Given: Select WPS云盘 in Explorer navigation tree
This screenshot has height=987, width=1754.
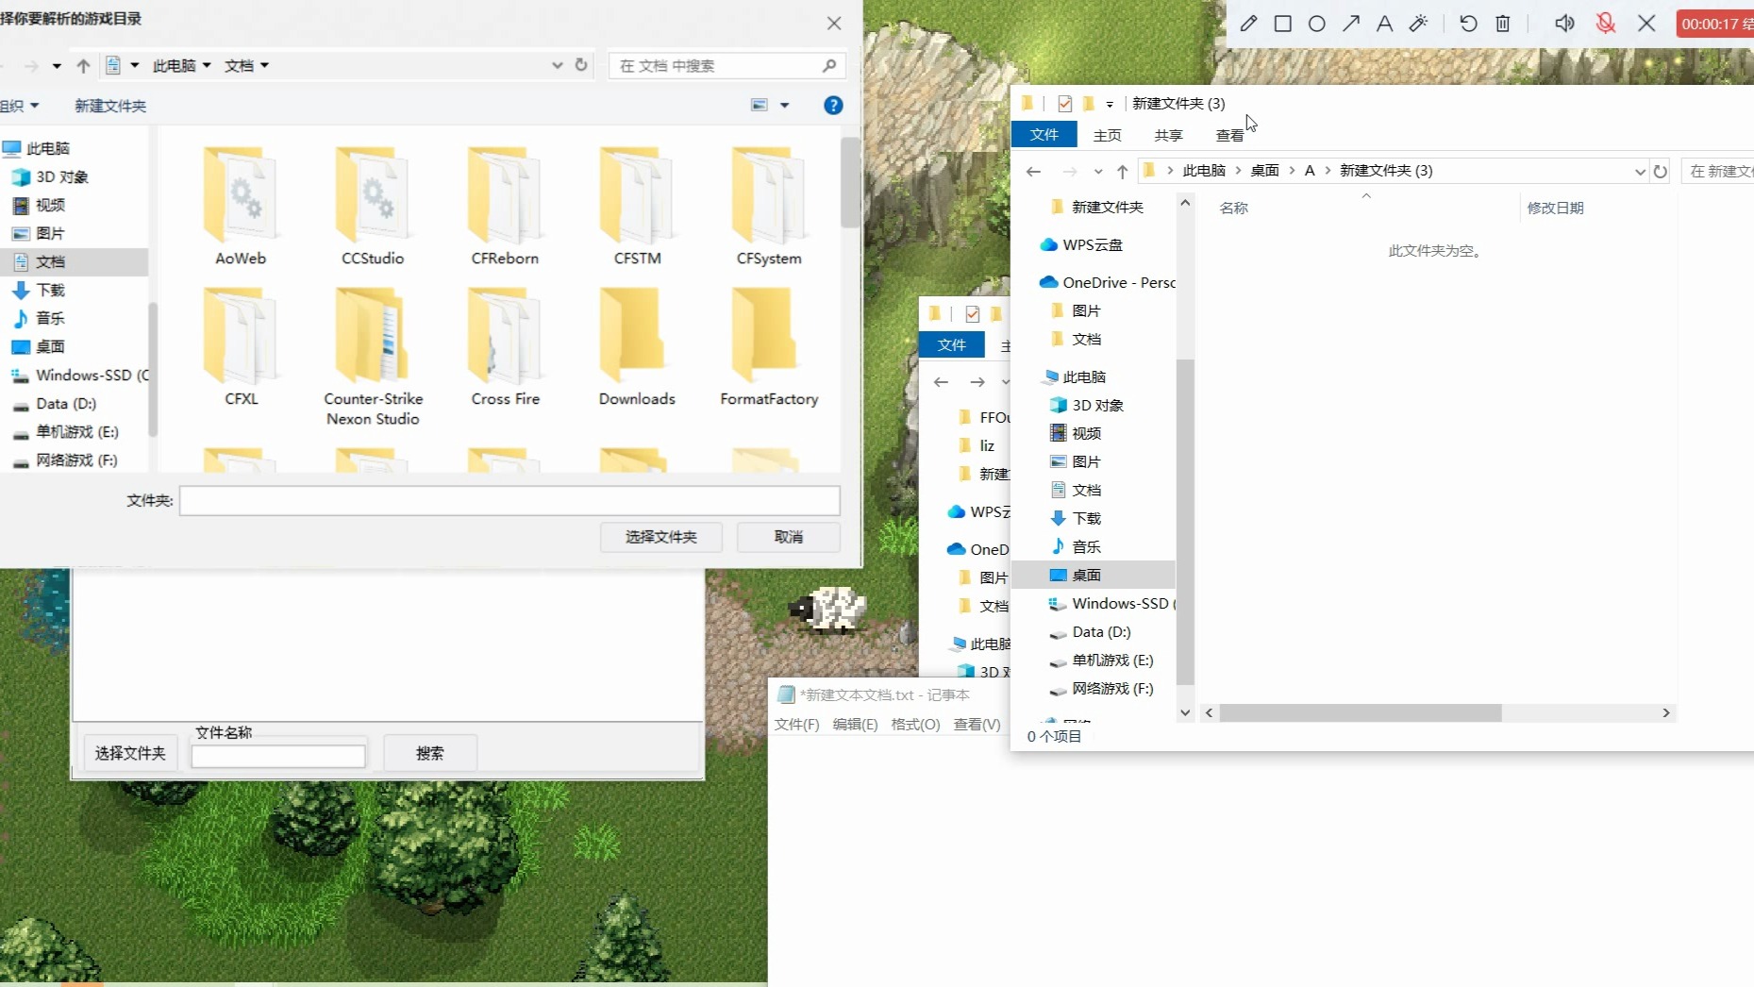Looking at the screenshot, I should coord(1093,244).
